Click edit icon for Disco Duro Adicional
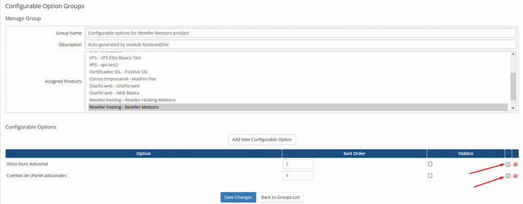 pos(508,164)
